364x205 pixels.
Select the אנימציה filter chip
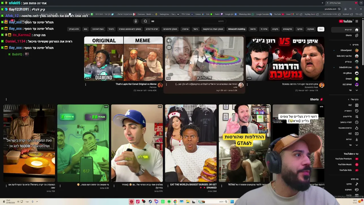pos(185,29)
